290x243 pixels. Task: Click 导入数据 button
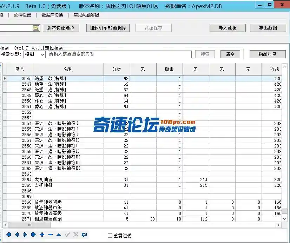[228, 28]
